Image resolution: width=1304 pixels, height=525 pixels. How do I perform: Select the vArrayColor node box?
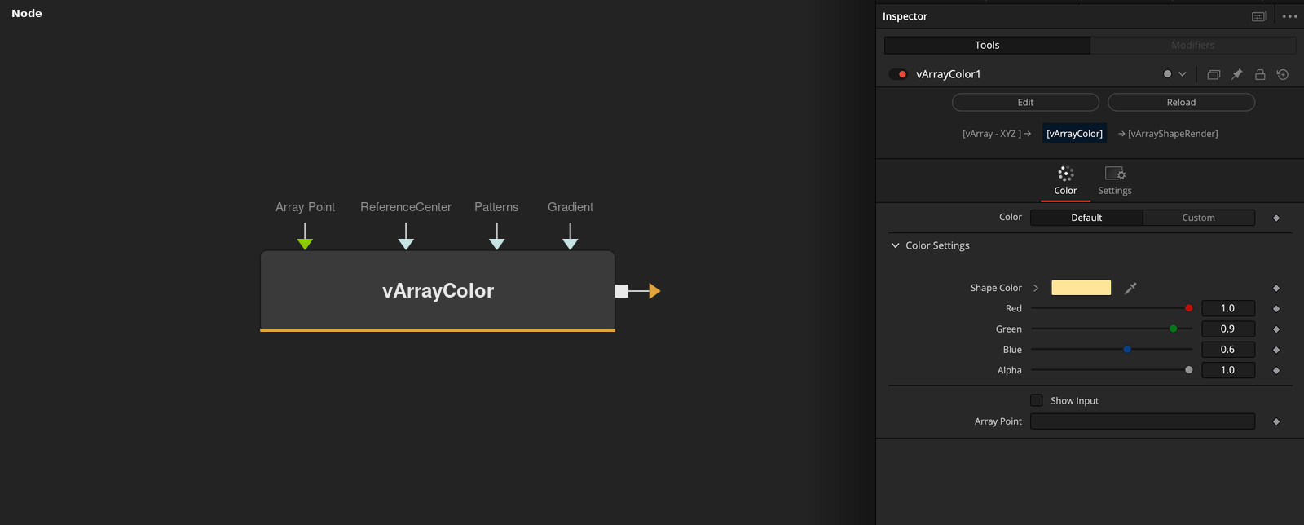coord(438,291)
